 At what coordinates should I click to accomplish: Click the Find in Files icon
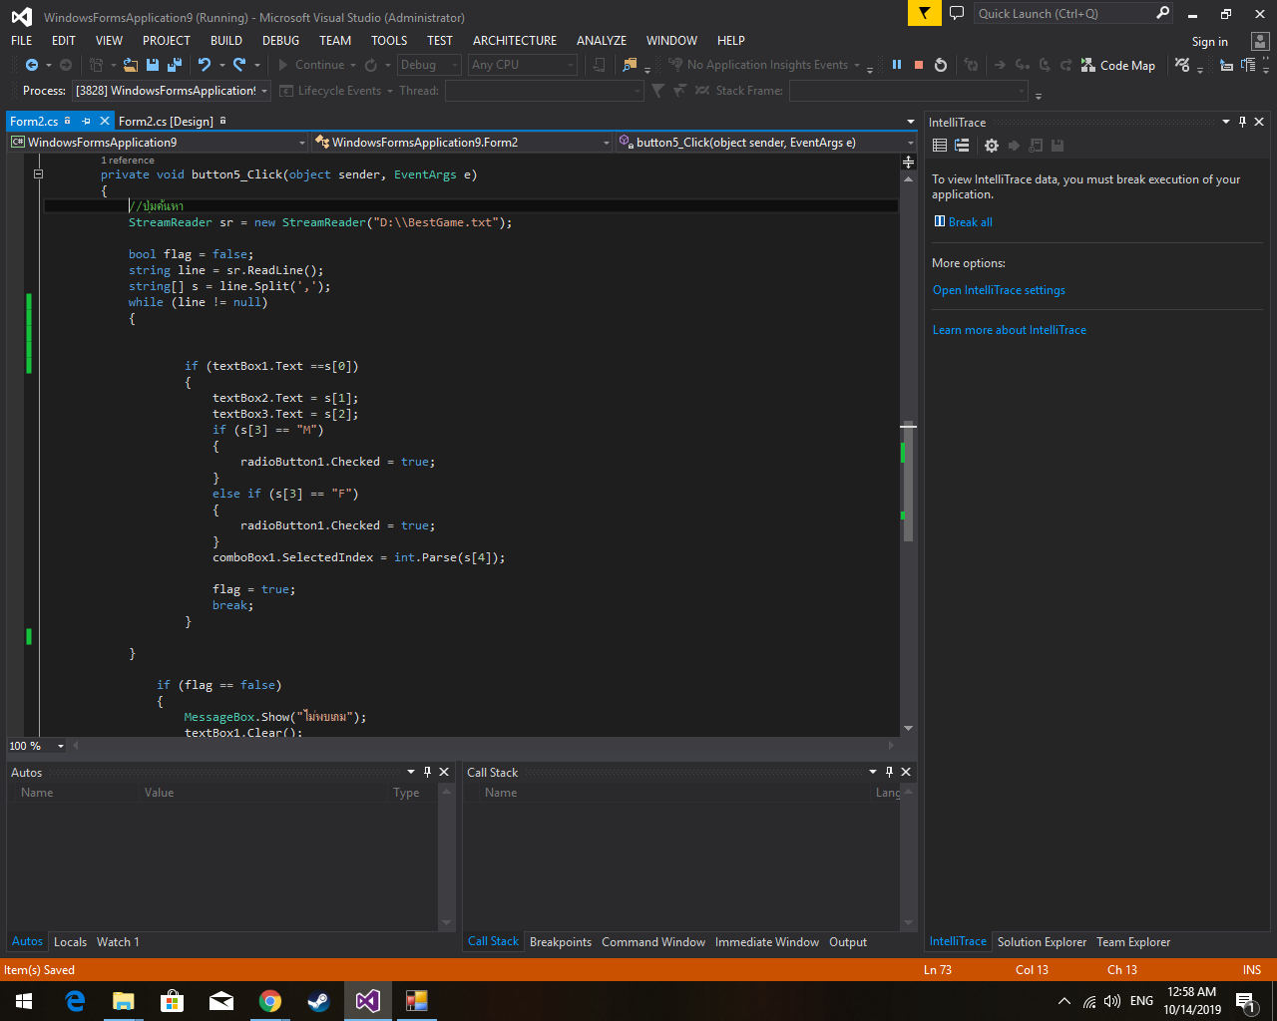(630, 65)
